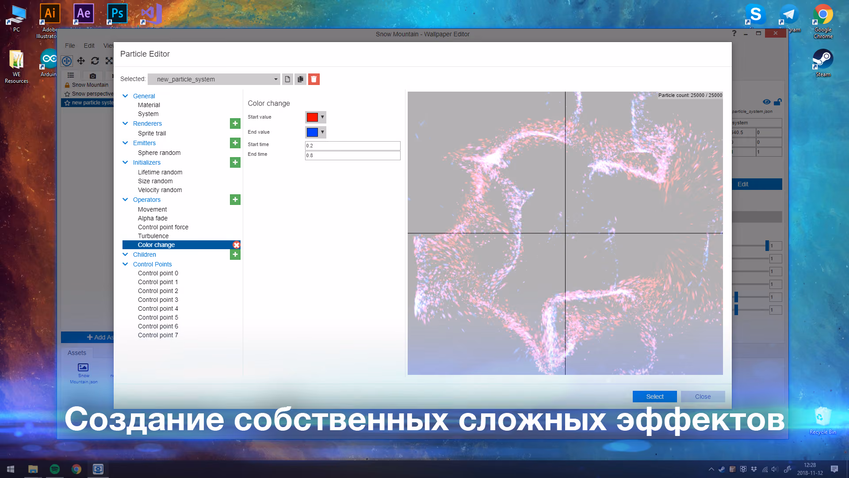Collapse the Emitters section
The width and height of the screenshot is (849, 478).
[x=125, y=143]
